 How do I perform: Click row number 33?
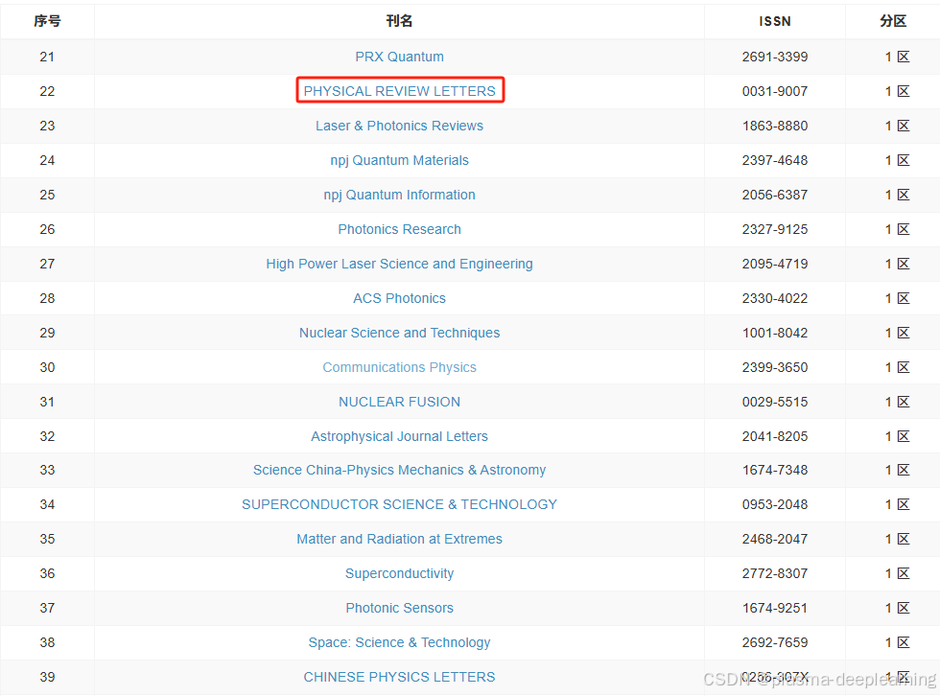tap(47, 470)
